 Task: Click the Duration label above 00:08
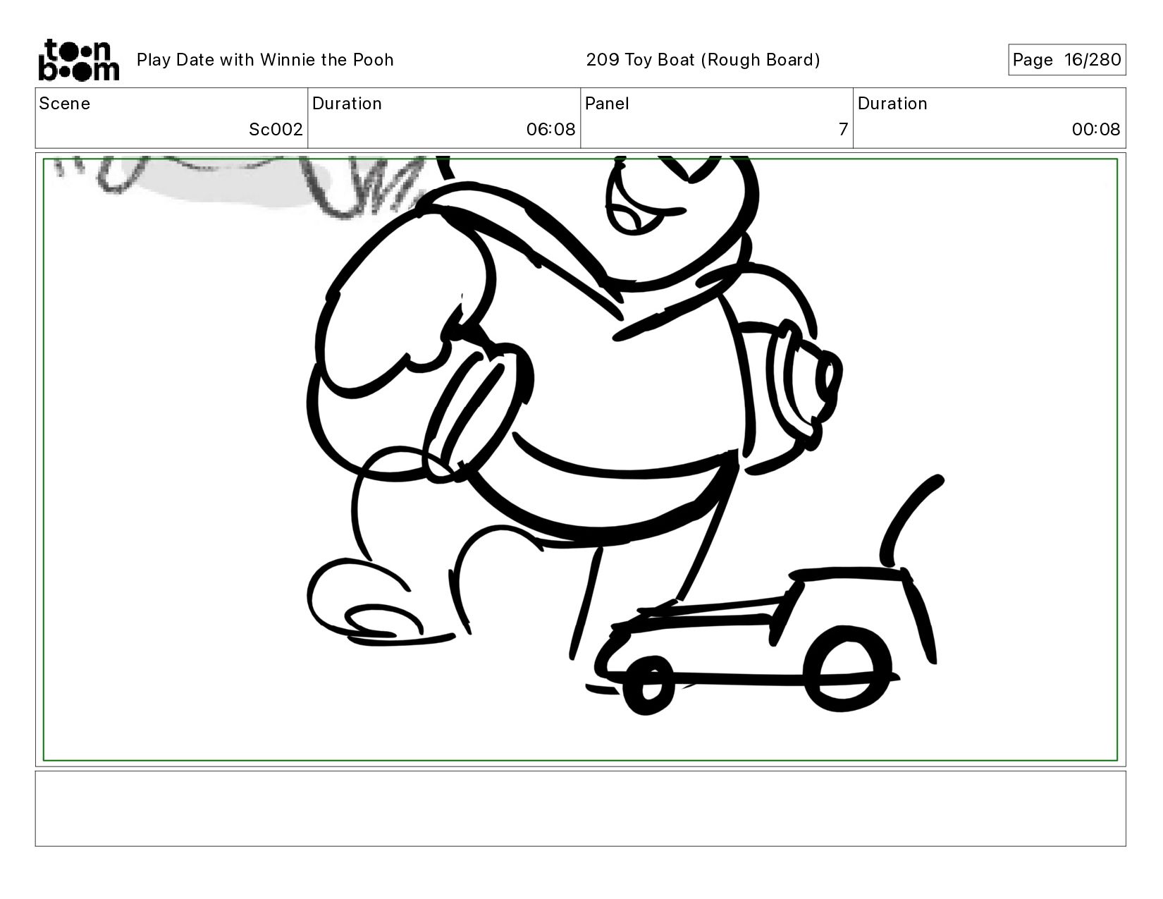892,104
